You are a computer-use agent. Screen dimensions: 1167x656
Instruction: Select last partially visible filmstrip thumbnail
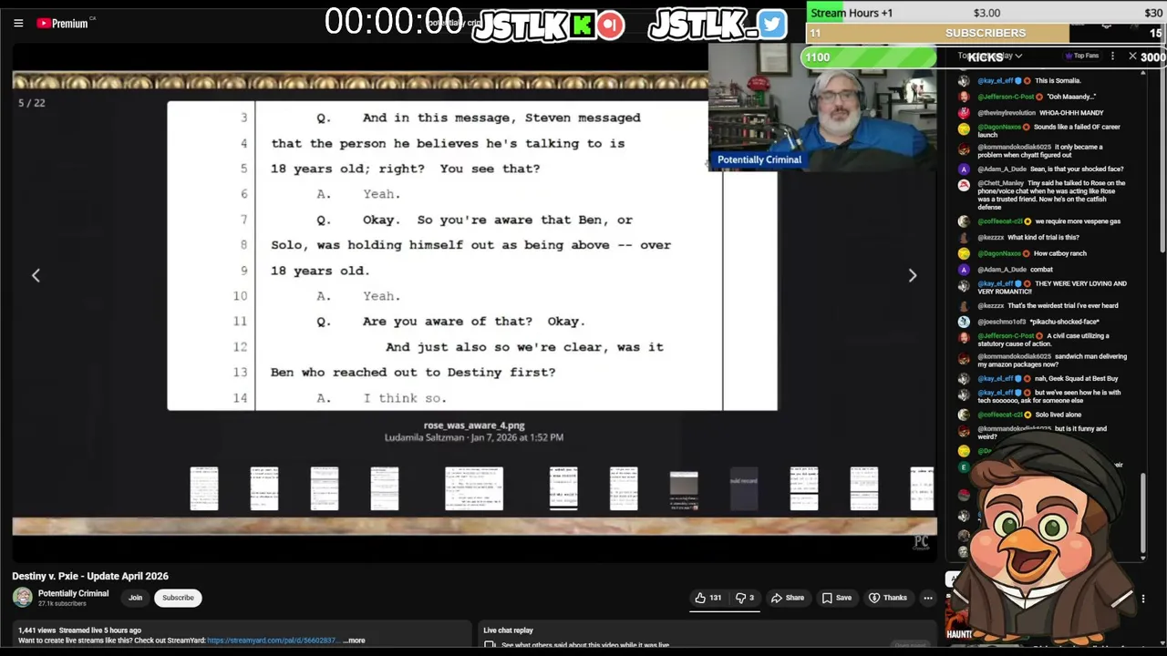point(923,488)
